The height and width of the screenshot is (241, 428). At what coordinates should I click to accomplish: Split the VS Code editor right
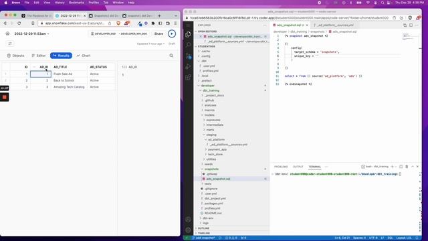click(411, 25)
